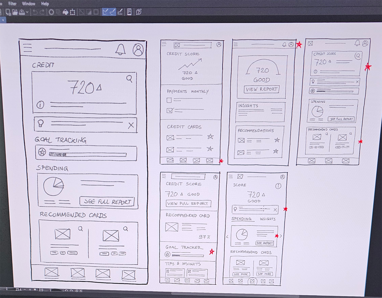Screen dimensions: 382x298
Task: Create a new document using the New file icon
Action: coord(8,12)
